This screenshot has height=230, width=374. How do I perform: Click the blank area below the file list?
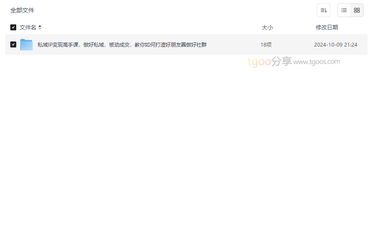point(186,143)
